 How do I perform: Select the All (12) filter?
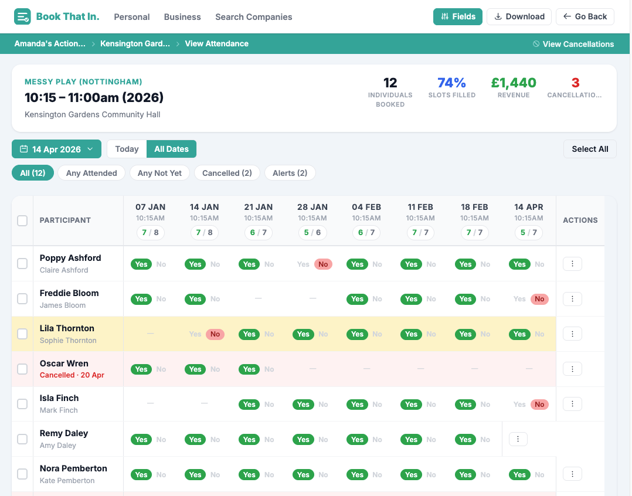coord(33,173)
